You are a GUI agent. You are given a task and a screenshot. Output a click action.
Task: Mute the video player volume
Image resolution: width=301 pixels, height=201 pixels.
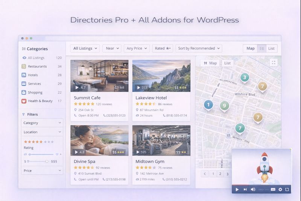[x=253, y=189]
